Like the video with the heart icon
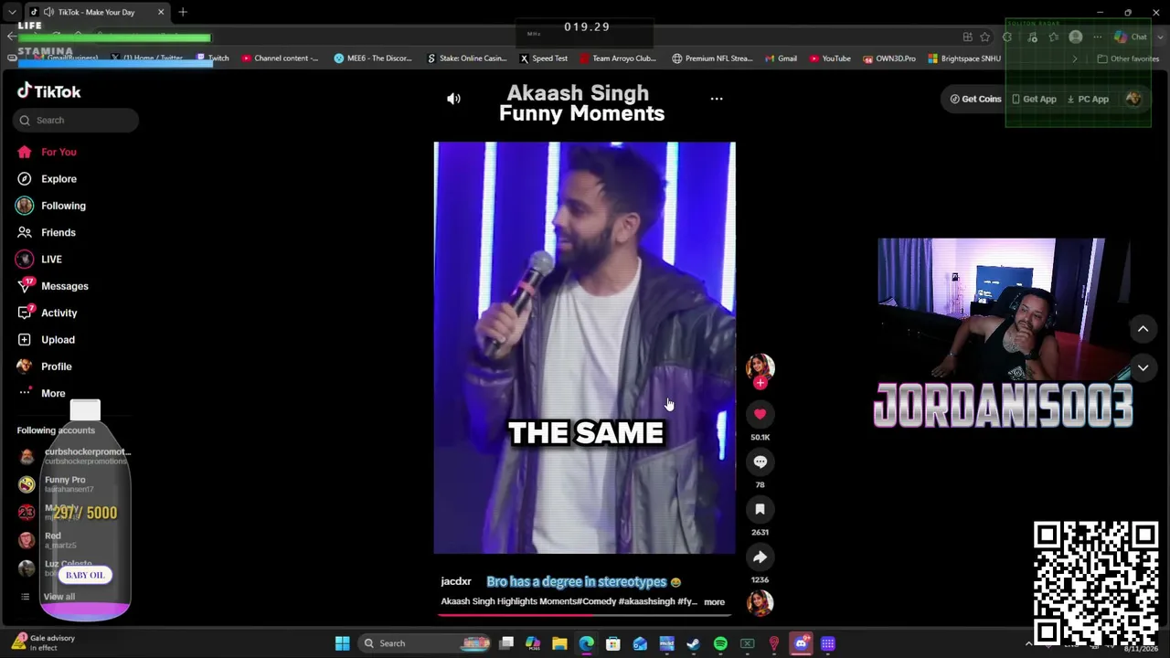Screen dimensions: 1170x658 tap(760, 414)
